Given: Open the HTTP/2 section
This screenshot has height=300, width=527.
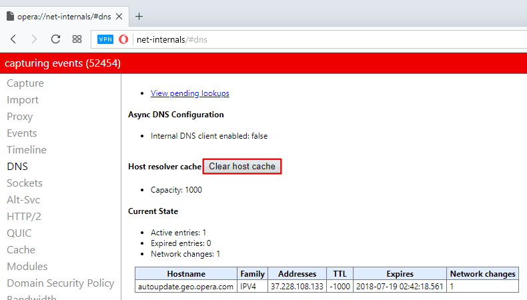Looking at the screenshot, I should [x=24, y=217].
